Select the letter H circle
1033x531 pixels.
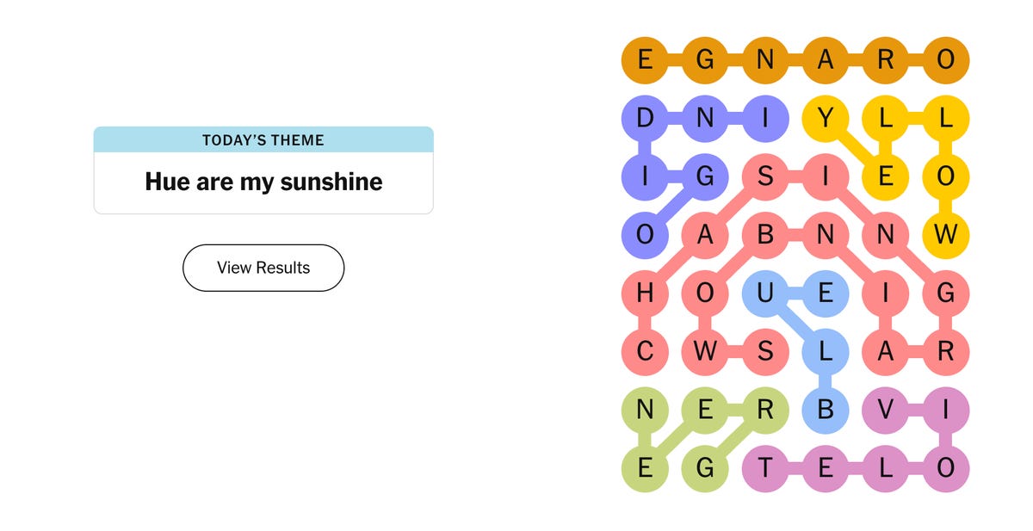pyautogui.click(x=645, y=293)
